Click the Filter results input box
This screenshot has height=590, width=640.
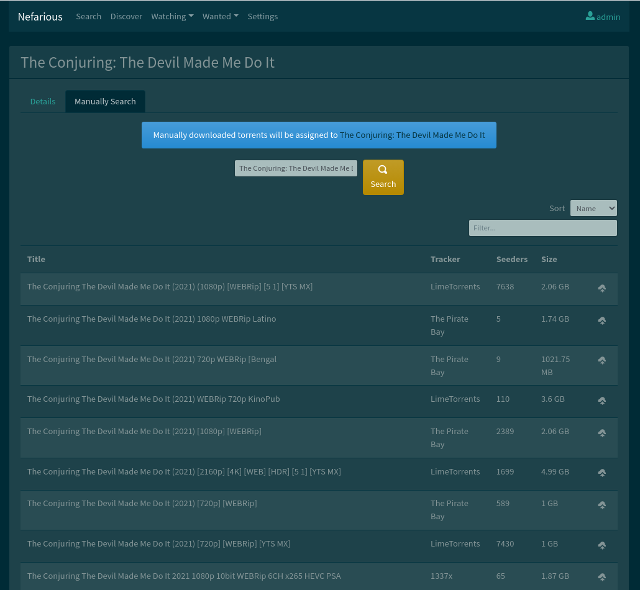coord(543,228)
